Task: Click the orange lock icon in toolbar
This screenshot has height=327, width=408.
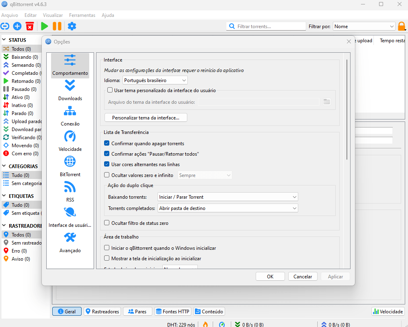Action: [402, 26]
